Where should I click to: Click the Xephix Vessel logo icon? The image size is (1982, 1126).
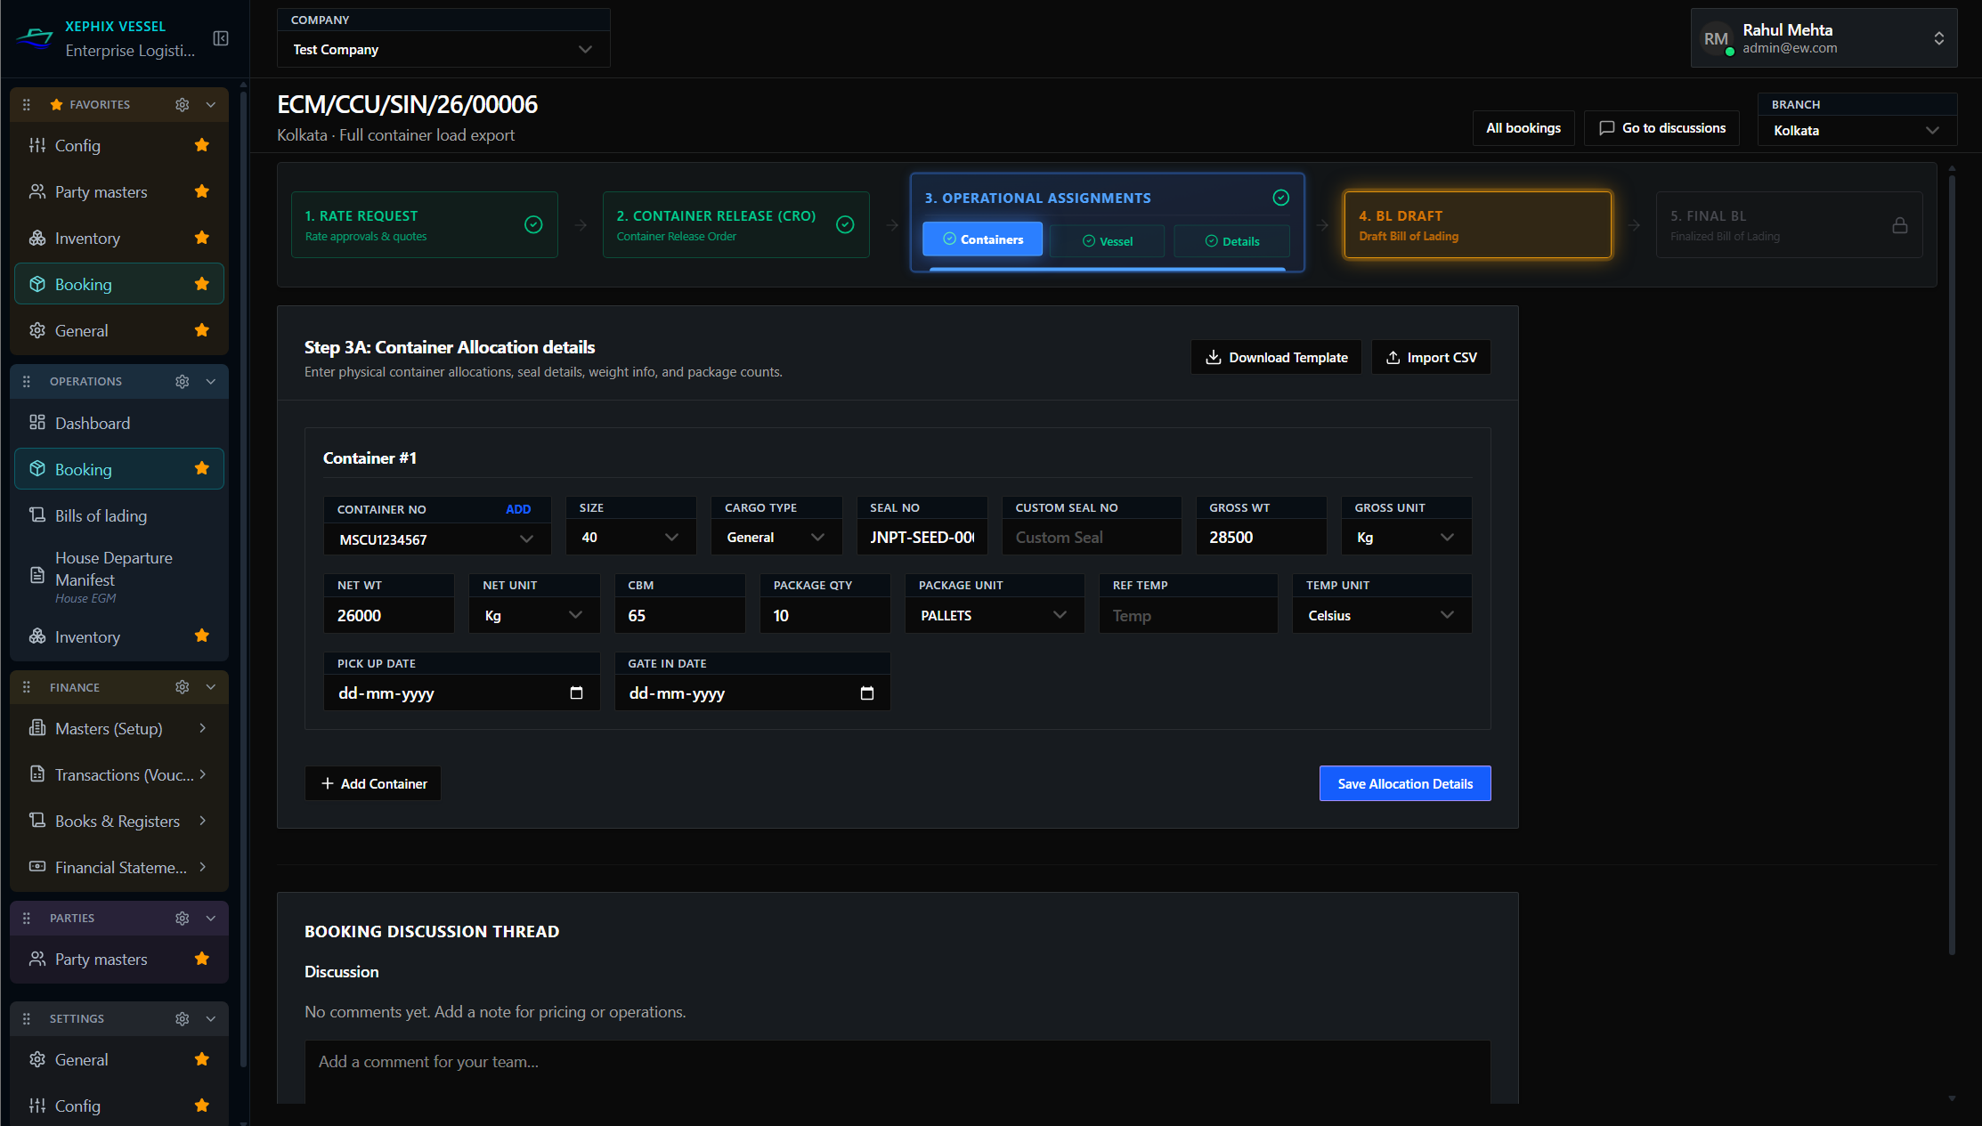35,38
